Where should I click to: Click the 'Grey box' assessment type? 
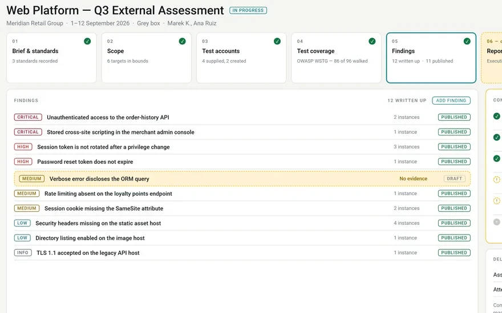tap(148, 23)
